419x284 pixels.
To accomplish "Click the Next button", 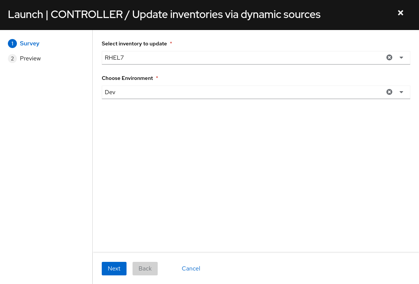I will (x=114, y=269).
